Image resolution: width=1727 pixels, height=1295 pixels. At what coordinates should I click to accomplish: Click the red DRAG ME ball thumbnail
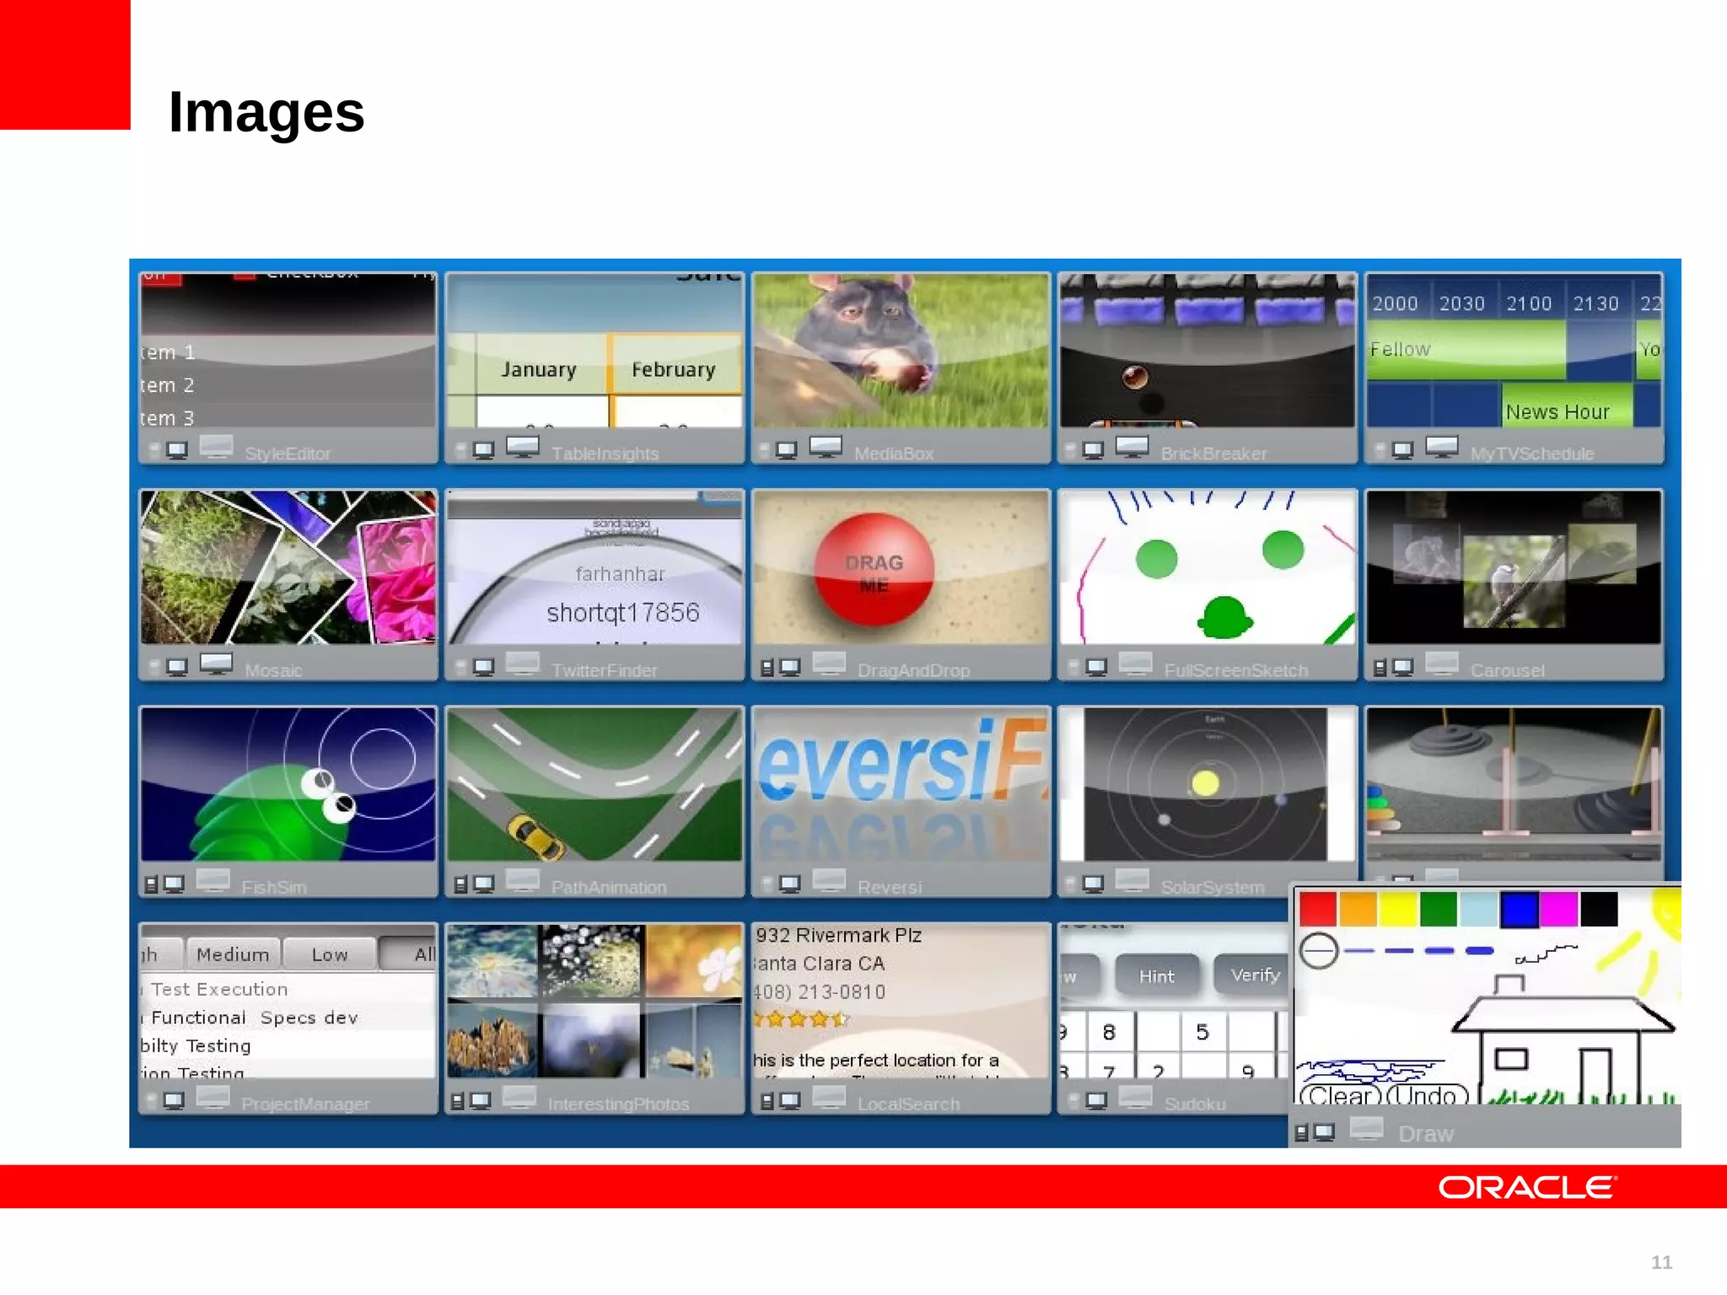874,571
